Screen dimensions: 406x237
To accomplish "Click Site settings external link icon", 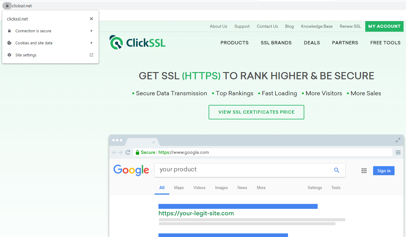I will tap(91, 55).
